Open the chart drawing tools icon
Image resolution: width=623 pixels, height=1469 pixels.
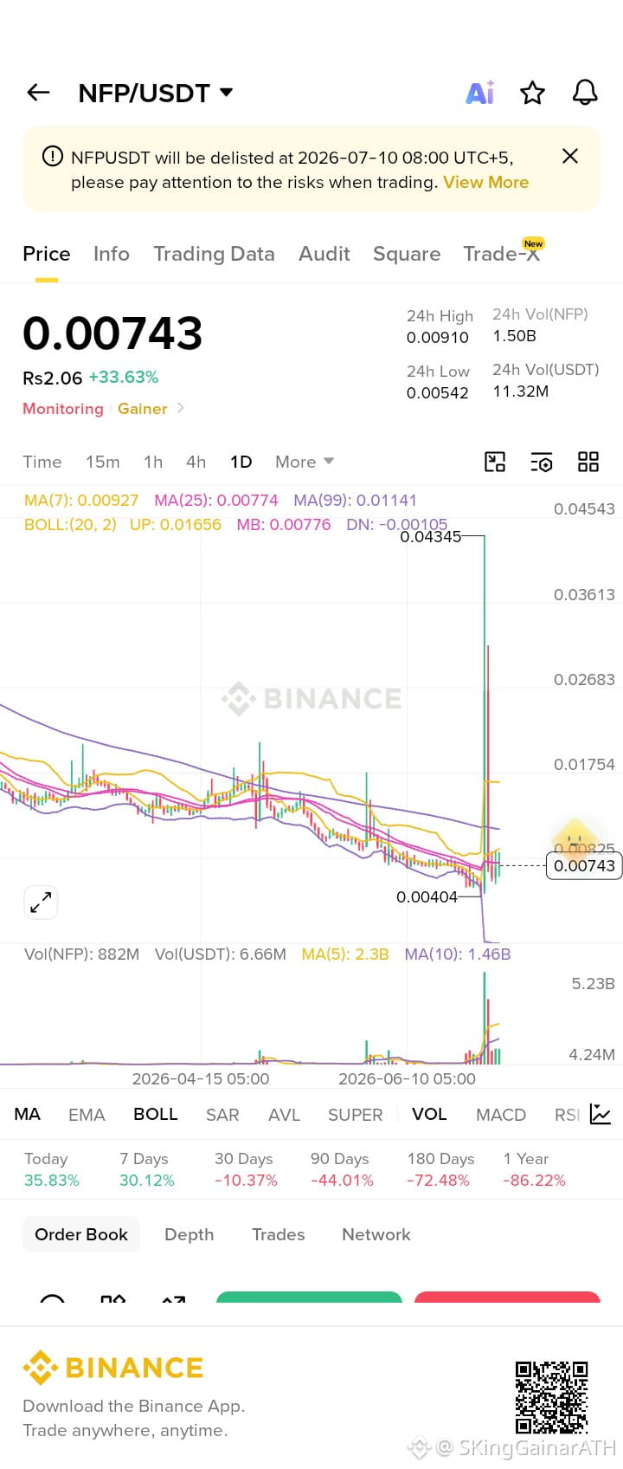[495, 462]
